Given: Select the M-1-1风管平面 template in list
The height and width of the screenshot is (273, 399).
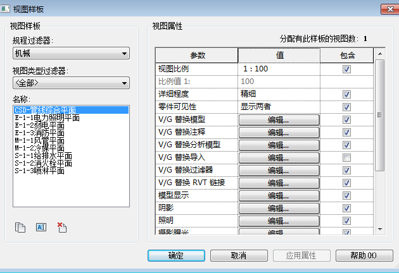Looking at the screenshot, I should [39, 140].
